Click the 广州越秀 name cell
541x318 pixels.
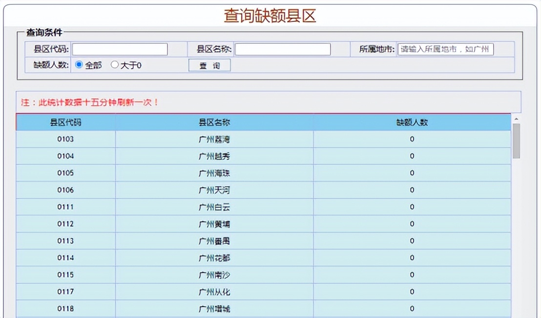(x=214, y=156)
